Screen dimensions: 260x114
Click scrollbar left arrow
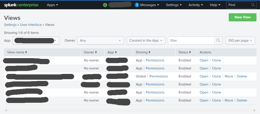coord(6,110)
